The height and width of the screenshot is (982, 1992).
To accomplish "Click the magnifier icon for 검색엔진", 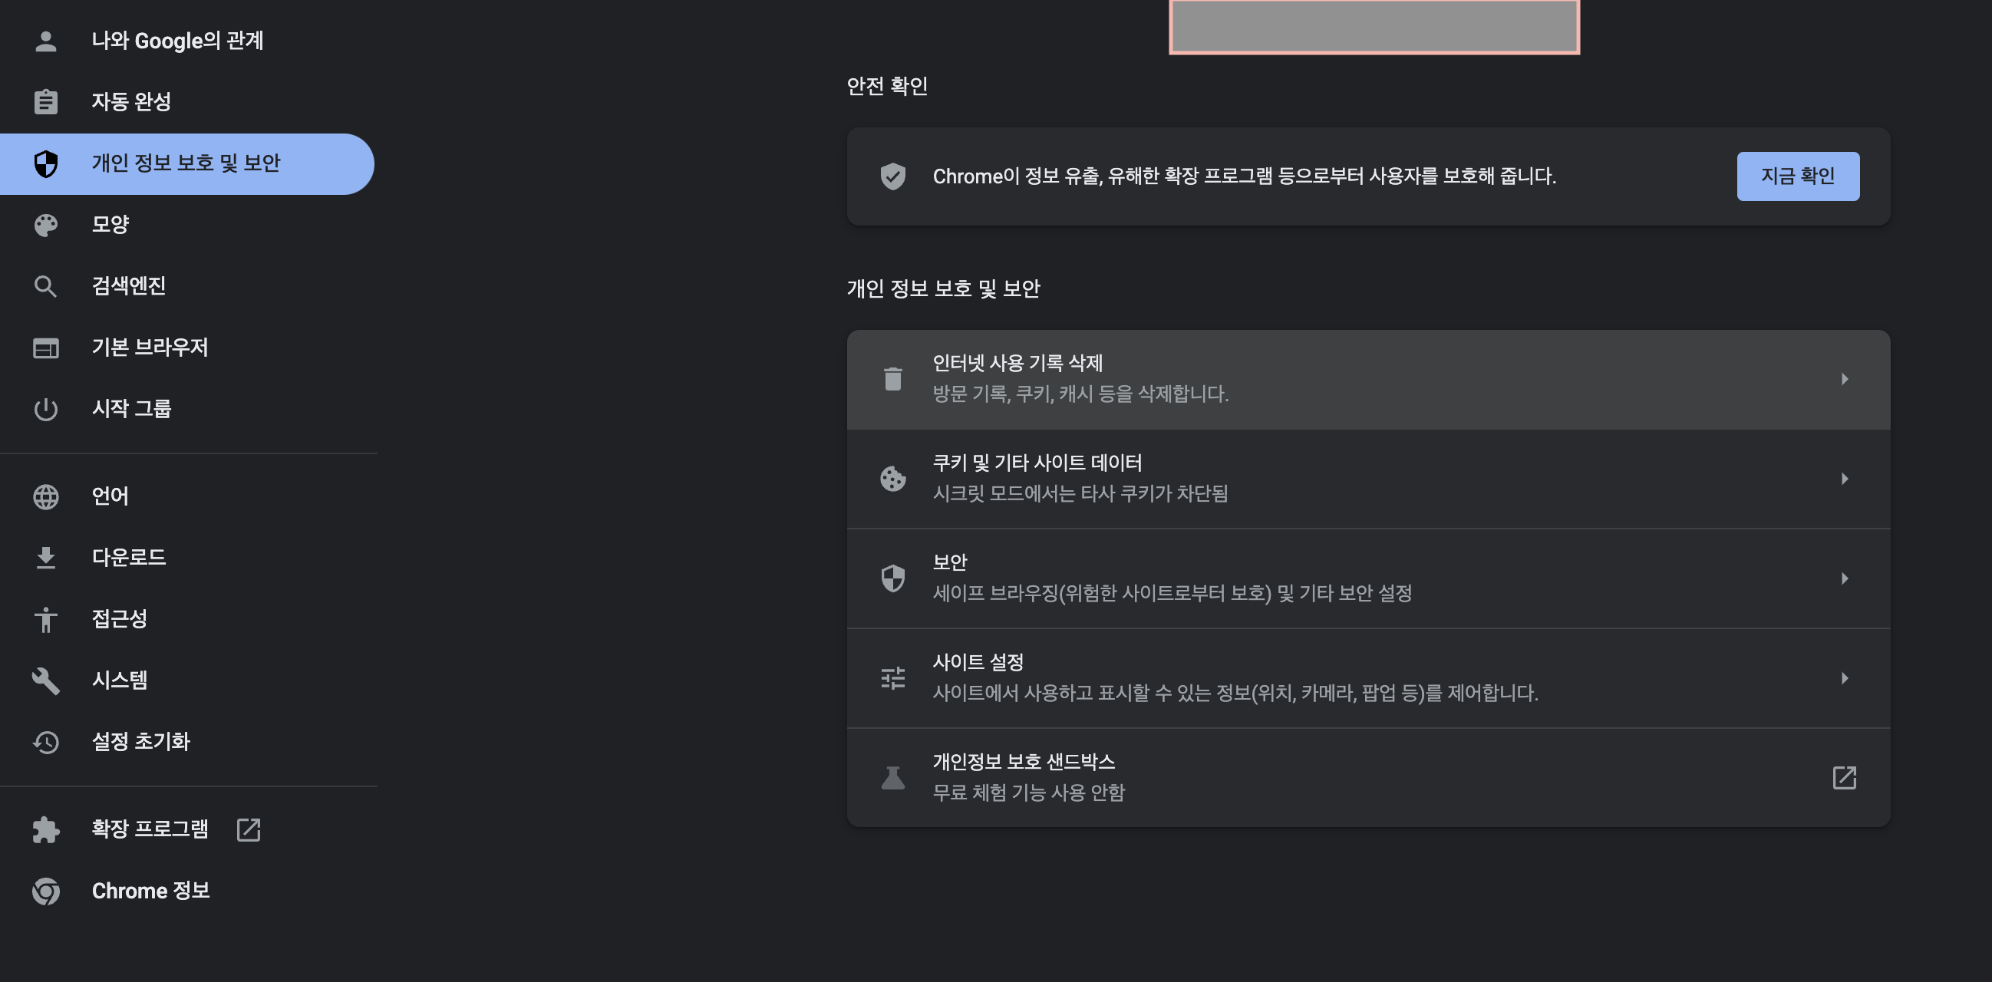I will [x=45, y=286].
